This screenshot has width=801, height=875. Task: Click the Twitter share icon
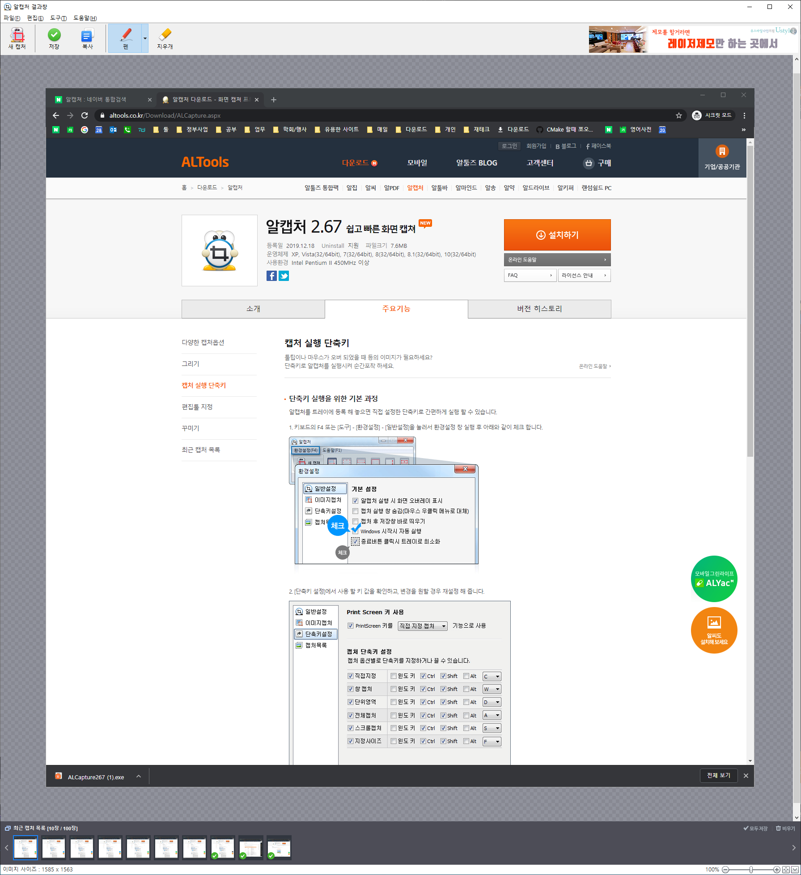coord(284,276)
